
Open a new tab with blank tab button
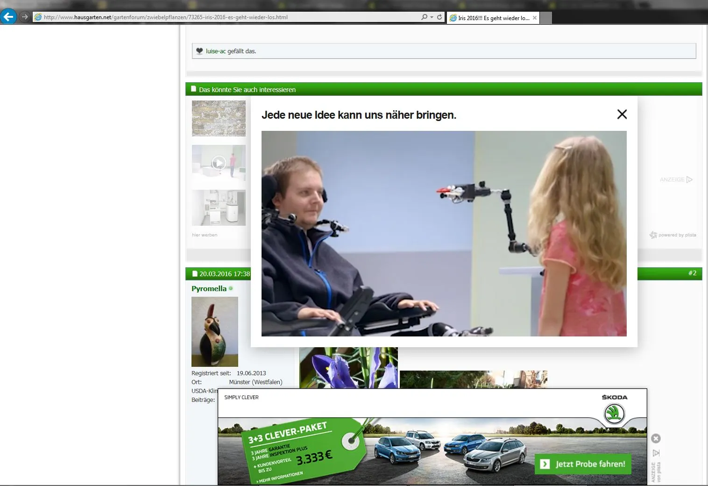point(546,18)
